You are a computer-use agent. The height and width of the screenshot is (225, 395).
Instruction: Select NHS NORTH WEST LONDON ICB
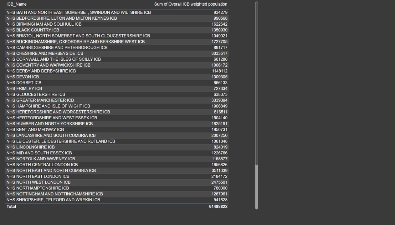pos(38,182)
